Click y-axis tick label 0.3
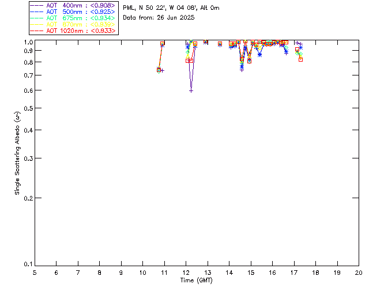Viewport: 369px width, 295px height. click(28, 158)
